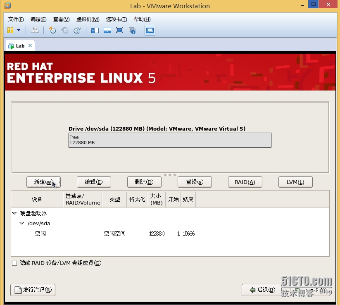Image resolution: width=340 pixels, height=305 pixels.
Task: Collapse the /dev/sda tree node
Action: 21,223
